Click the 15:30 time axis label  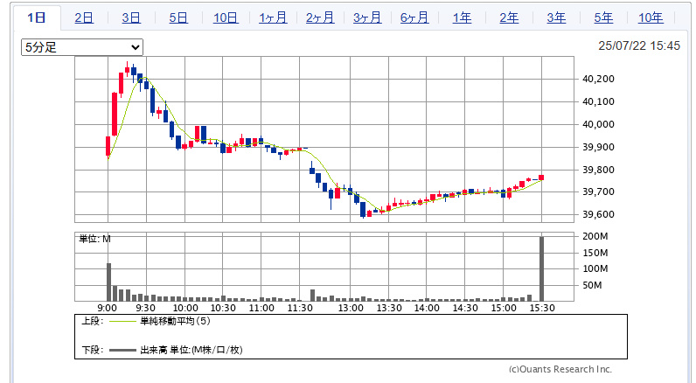(541, 308)
